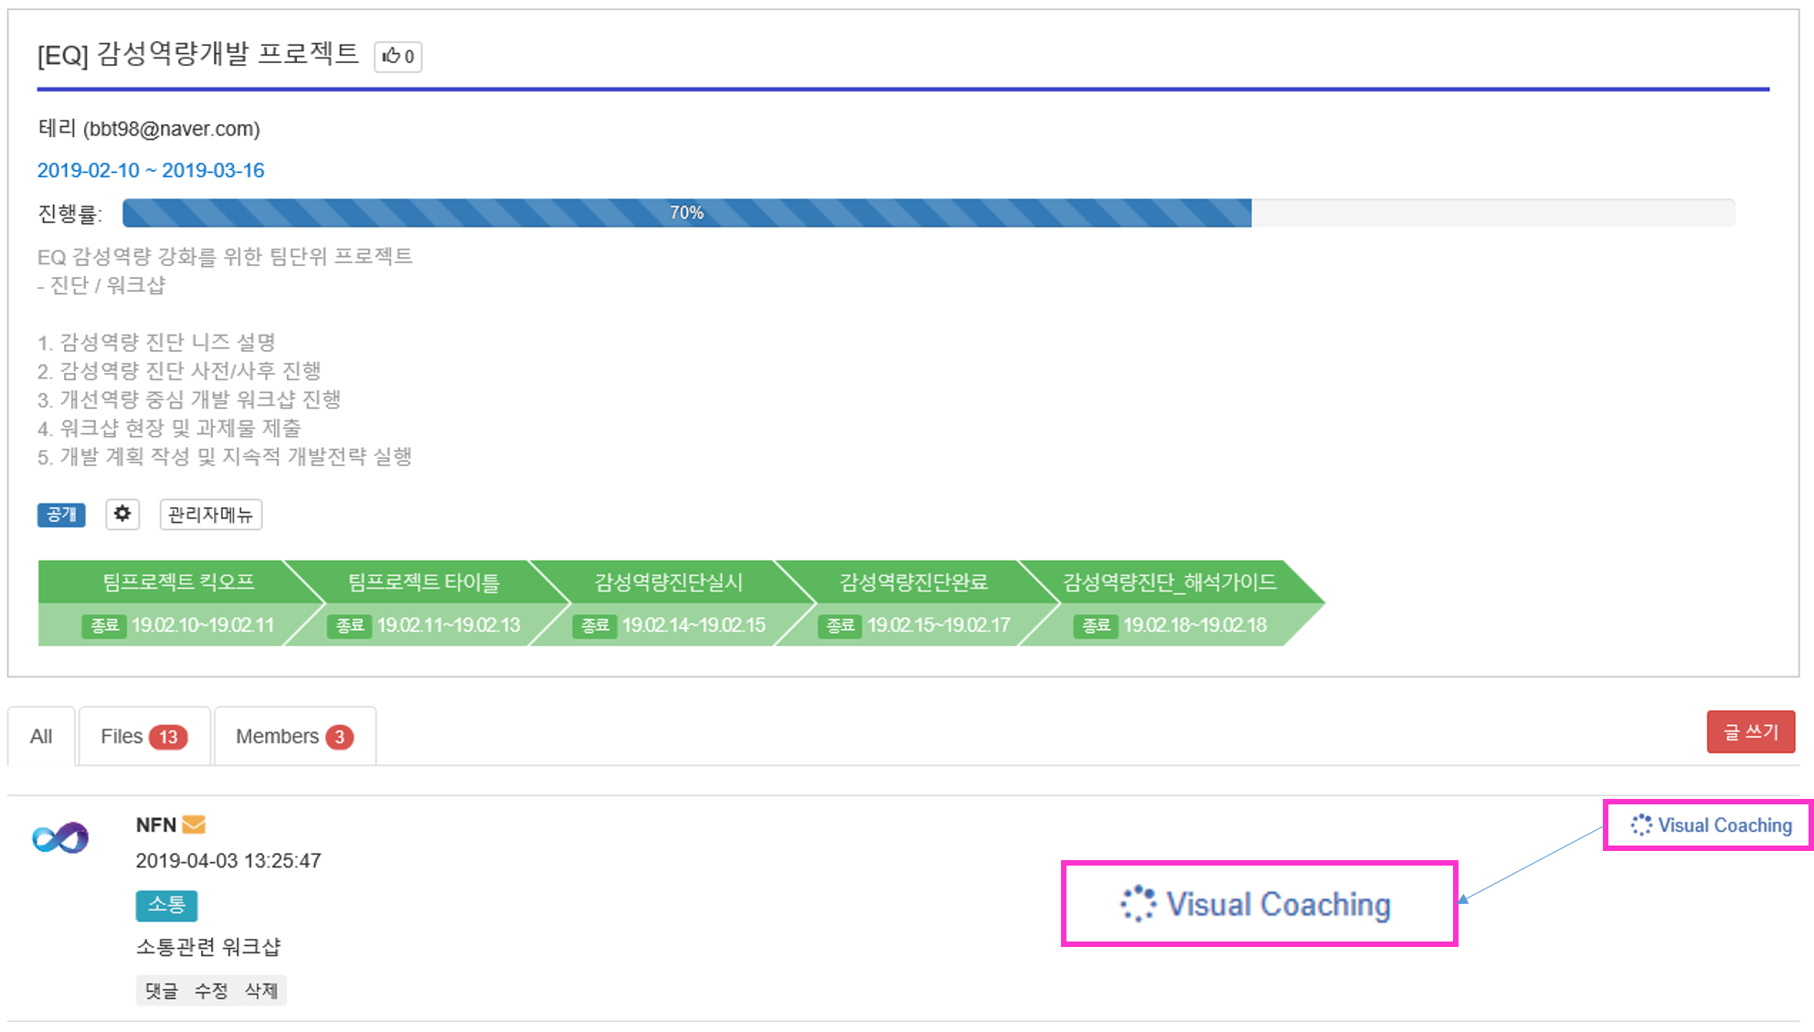Click the envelope icon next to NFN
This screenshot has width=1814, height=1032.
[194, 825]
